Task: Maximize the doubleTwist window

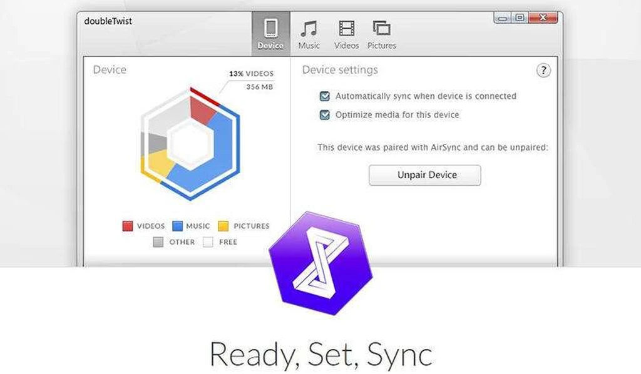Action: [520, 18]
